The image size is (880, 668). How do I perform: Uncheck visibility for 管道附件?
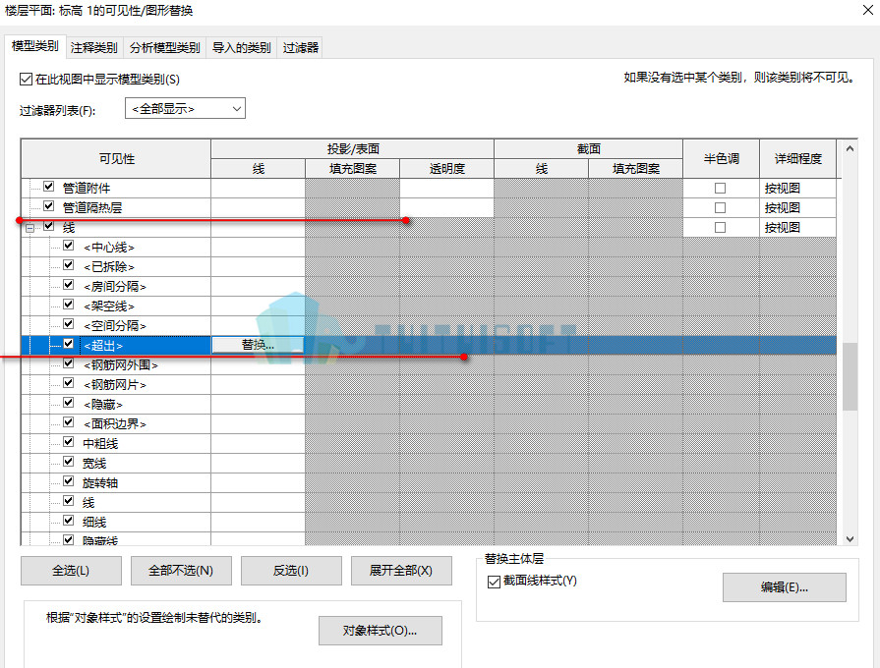point(49,187)
